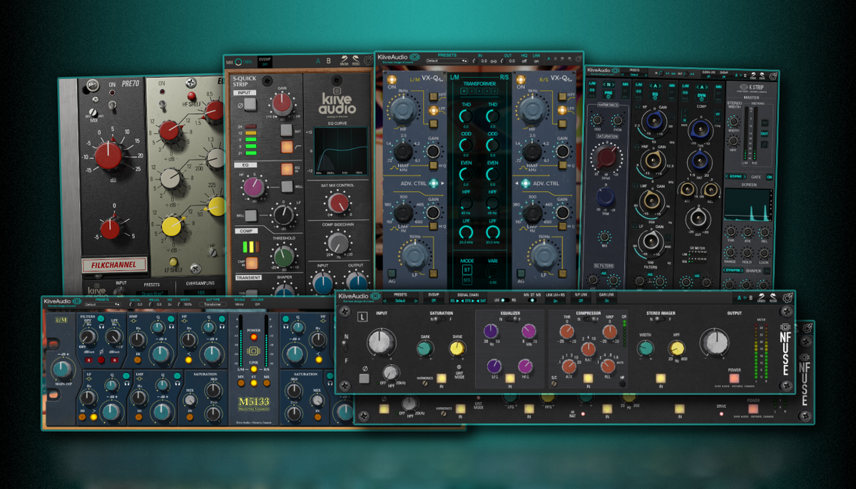Click the MAIN INP knob on M5133
This screenshot has width=856, height=489.
tap(62, 369)
